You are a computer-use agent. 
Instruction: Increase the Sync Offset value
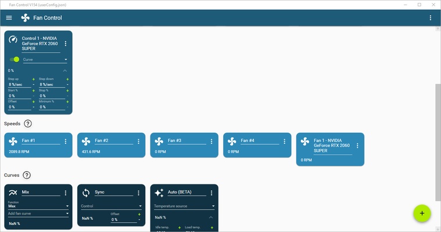coord(139,214)
